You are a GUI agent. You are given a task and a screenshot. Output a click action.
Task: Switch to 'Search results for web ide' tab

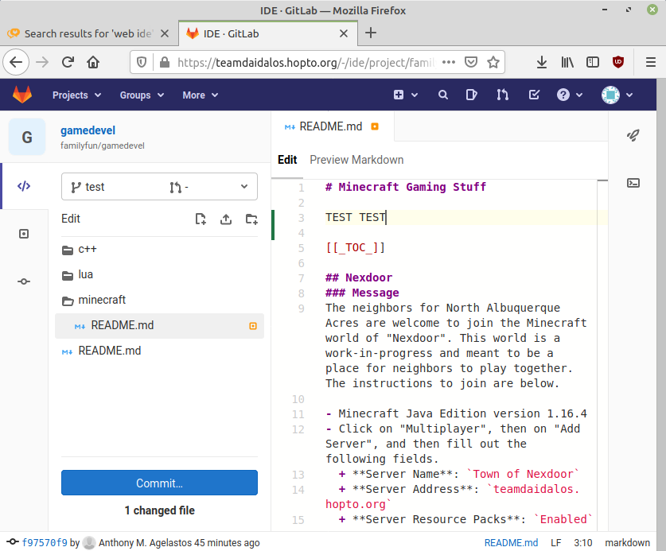point(88,33)
